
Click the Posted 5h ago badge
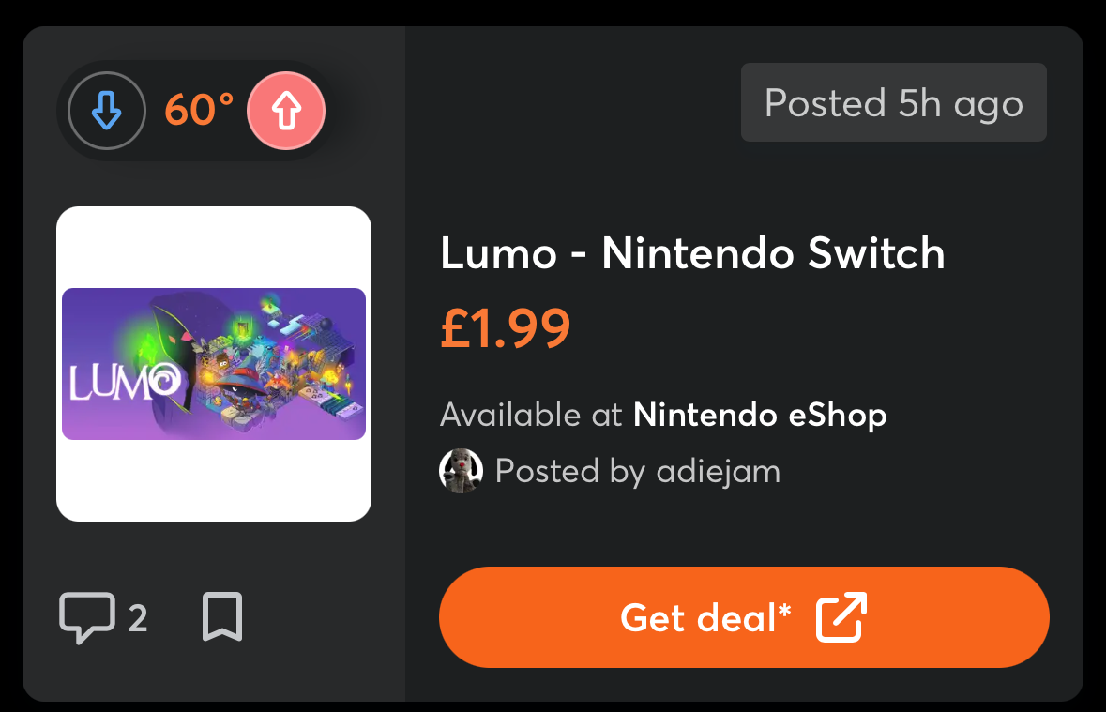point(894,102)
